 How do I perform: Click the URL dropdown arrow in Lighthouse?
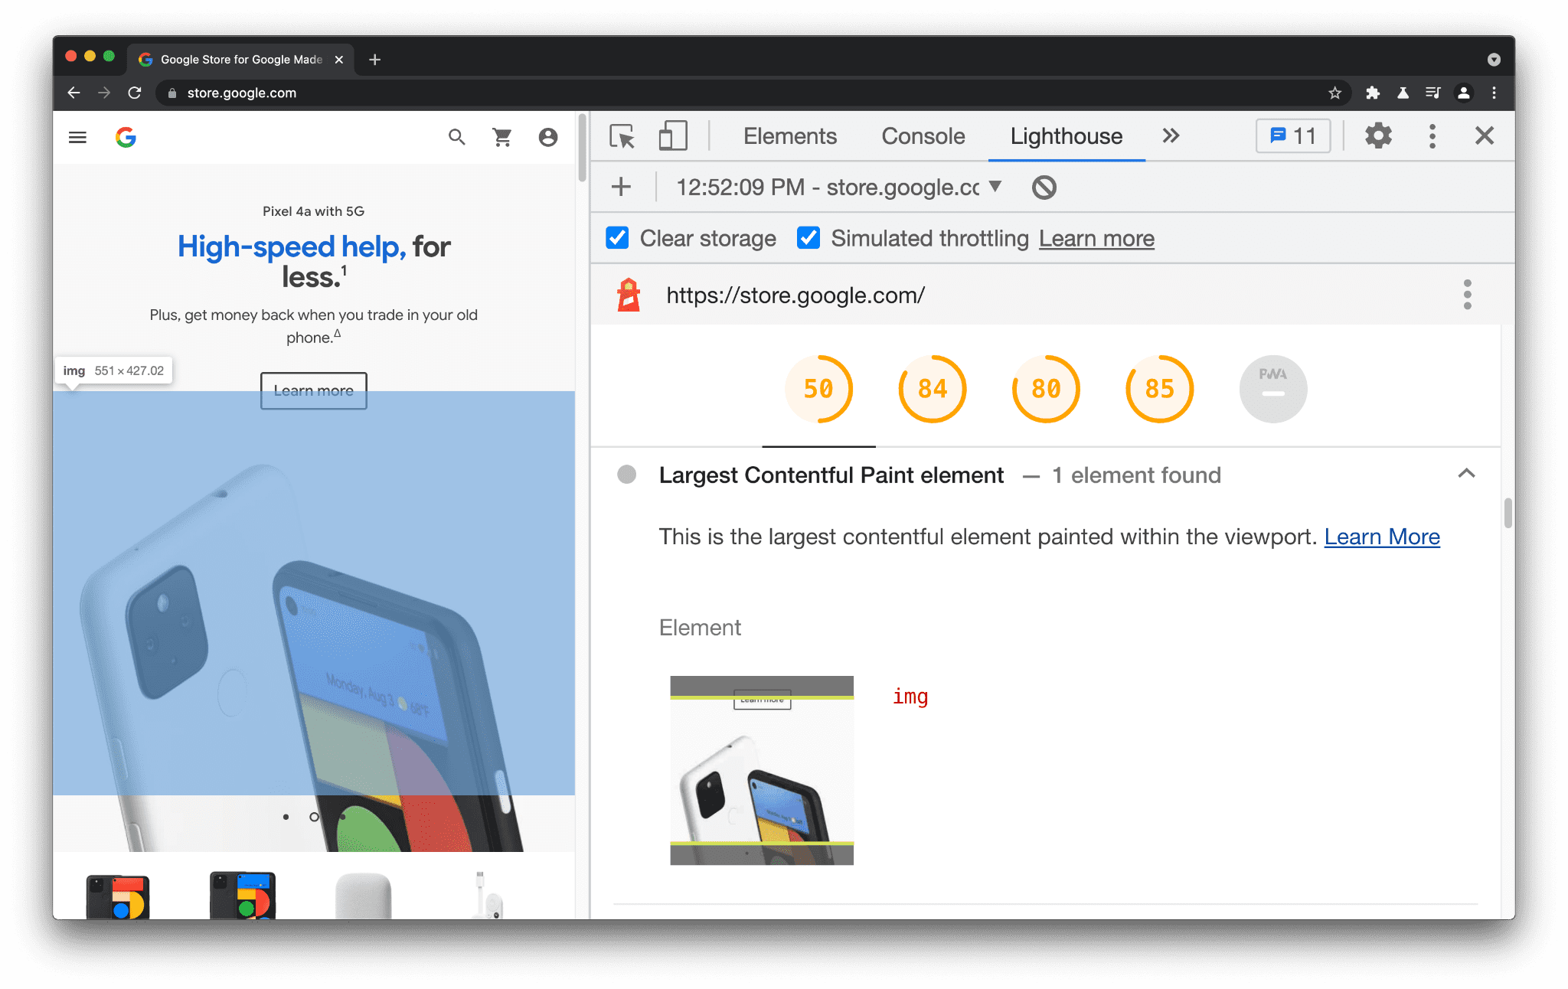(994, 187)
